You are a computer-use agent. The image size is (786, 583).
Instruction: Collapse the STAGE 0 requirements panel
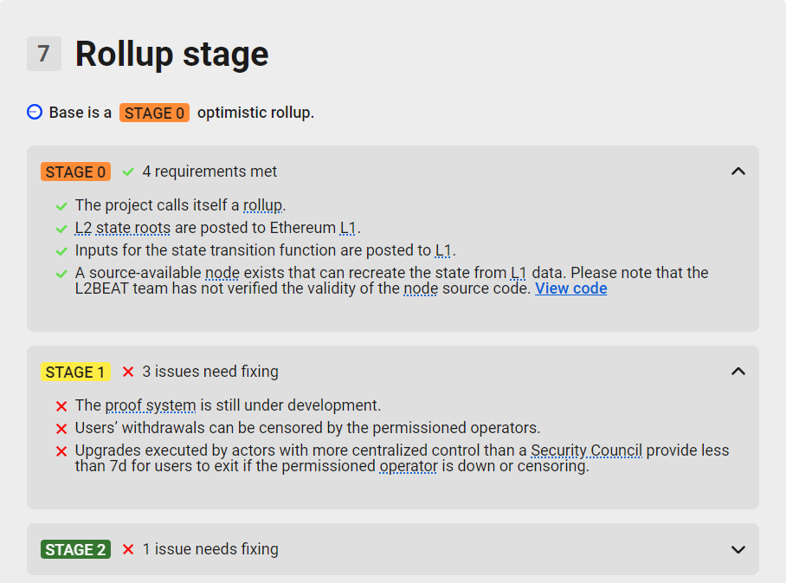pyautogui.click(x=738, y=172)
